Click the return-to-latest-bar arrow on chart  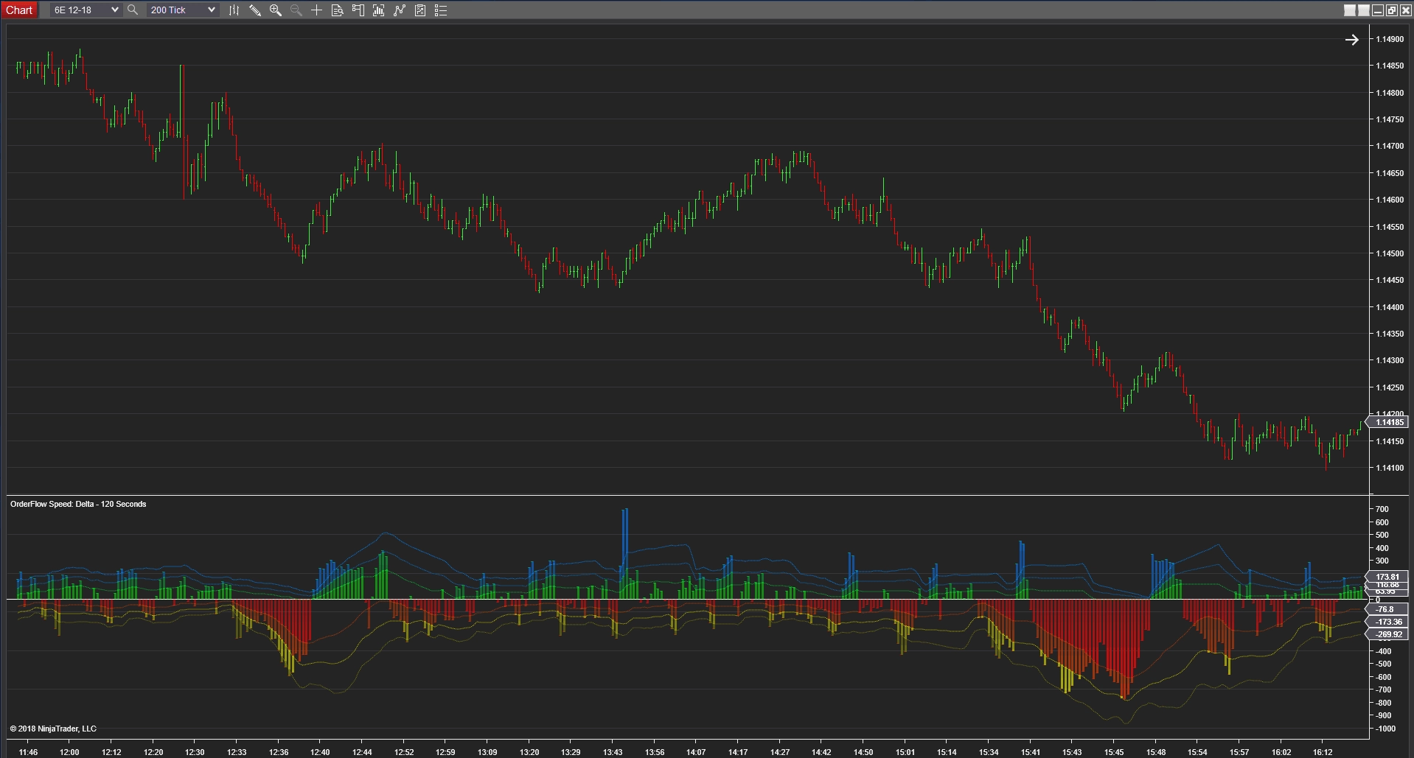point(1351,40)
